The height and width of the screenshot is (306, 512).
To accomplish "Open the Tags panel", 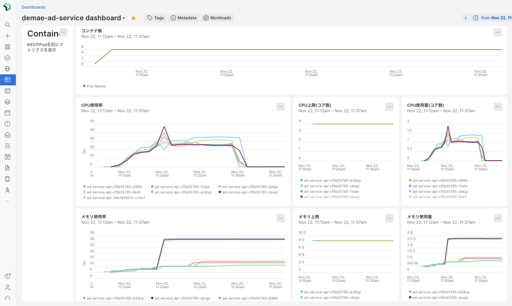I will [x=155, y=18].
